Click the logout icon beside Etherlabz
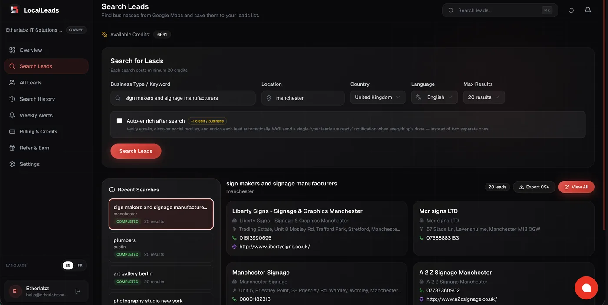The height and width of the screenshot is (305, 608). point(78,291)
